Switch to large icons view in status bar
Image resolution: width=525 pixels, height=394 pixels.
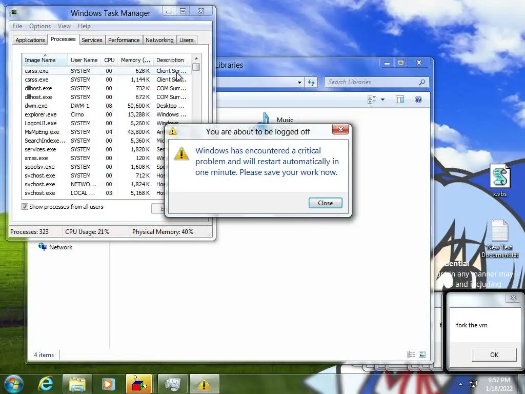click(x=422, y=354)
